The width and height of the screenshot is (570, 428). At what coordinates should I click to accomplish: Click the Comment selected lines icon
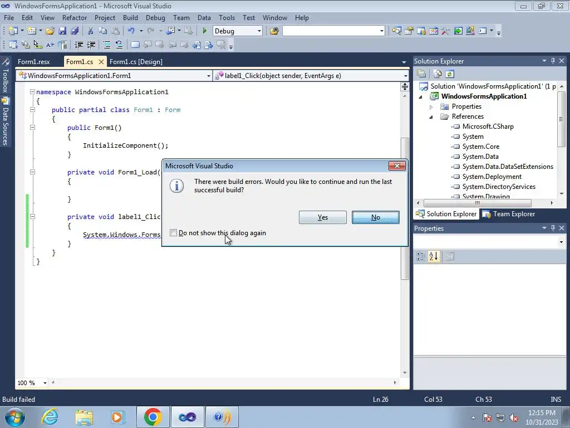click(106, 45)
